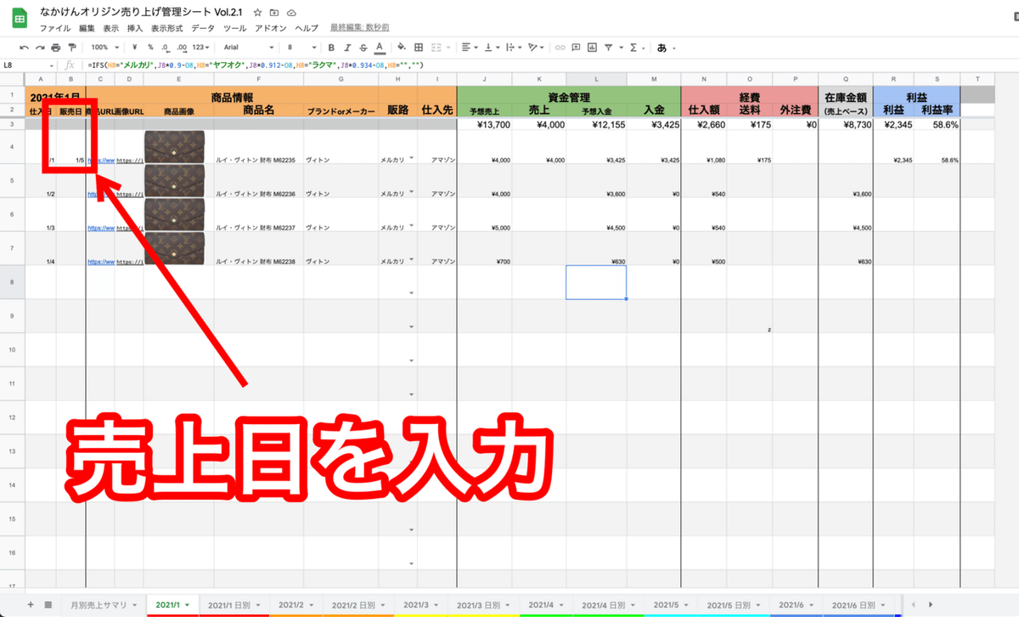The width and height of the screenshot is (1019, 617).
Task: Open the Google Sheets home icon
Action: pyautogui.click(x=20, y=20)
